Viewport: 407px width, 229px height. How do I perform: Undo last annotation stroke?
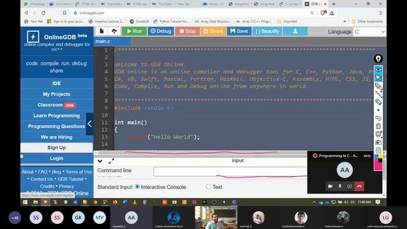(378, 118)
